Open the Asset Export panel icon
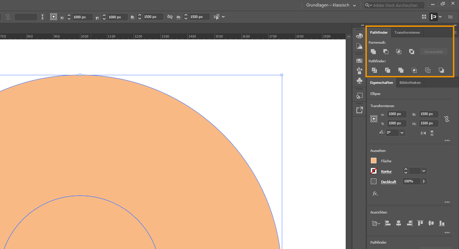This screenshot has height=249, width=459. (x=359, y=110)
